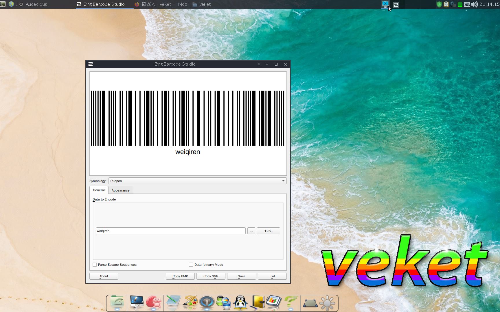Minimize the Zint Barcode Studio window
The height and width of the screenshot is (312, 500).
(267, 64)
